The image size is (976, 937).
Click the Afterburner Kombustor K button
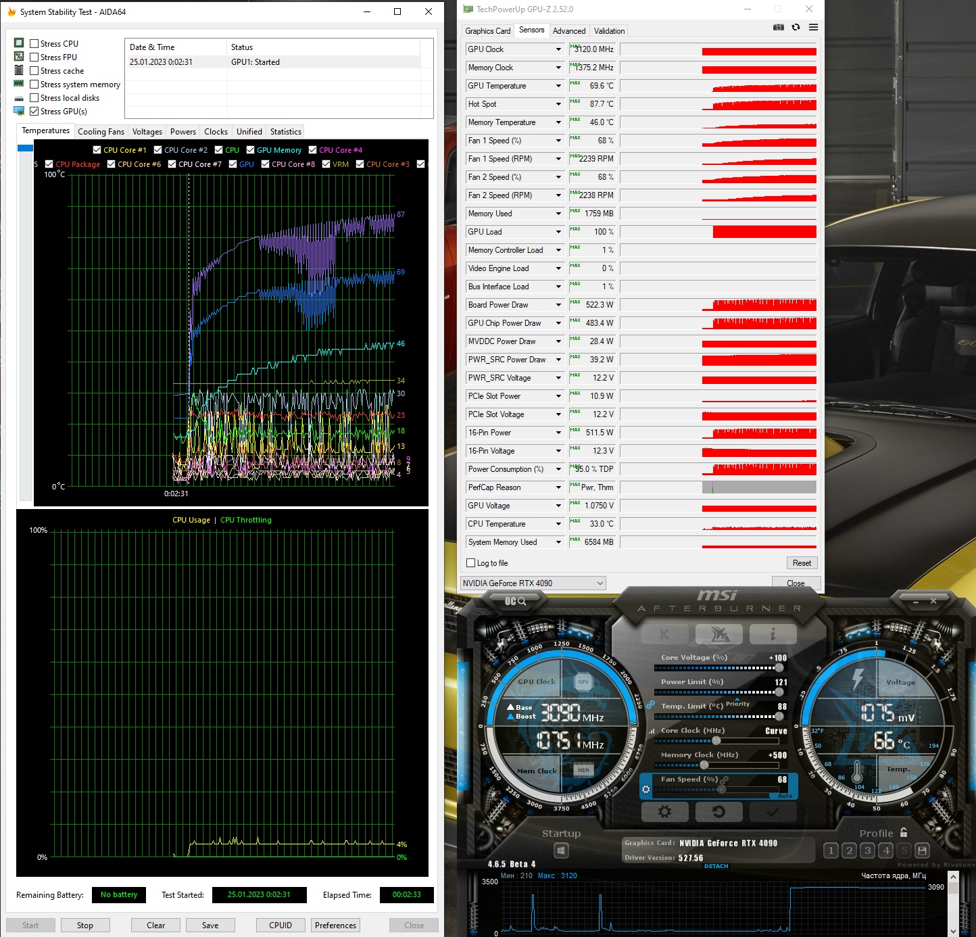664,634
